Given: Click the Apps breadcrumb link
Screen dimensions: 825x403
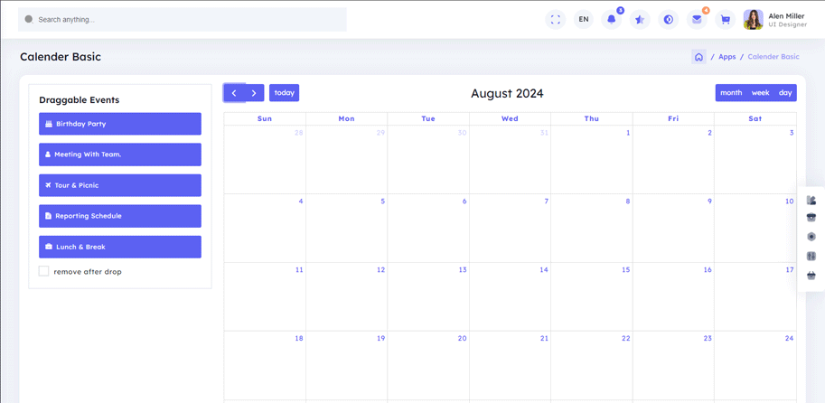Looking at the screenshot, I should (x=727, y=57).
